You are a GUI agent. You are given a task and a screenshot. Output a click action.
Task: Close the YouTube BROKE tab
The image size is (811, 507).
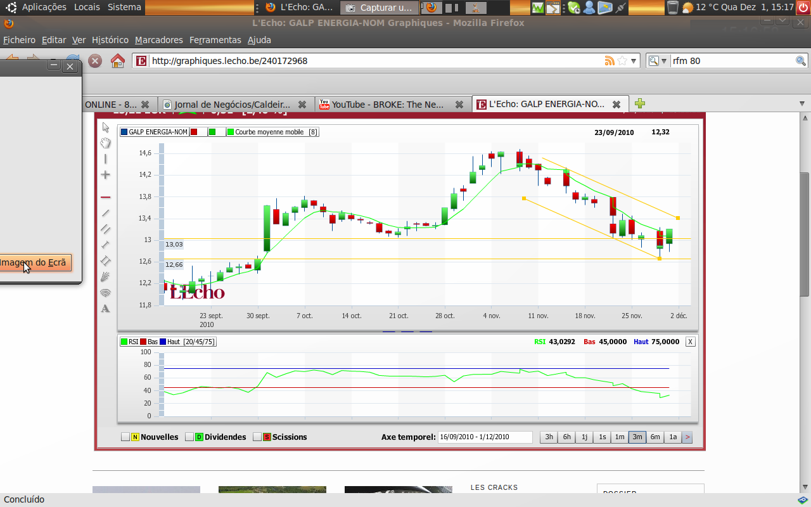point(460,105)
